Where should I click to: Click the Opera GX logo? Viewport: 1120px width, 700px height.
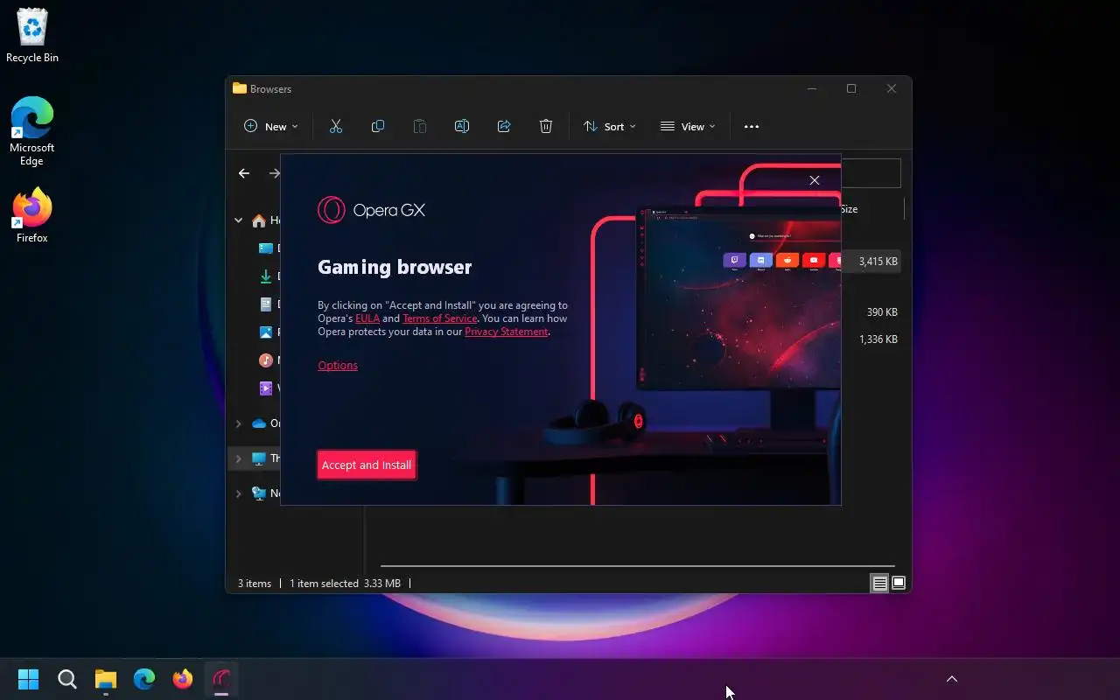click(x=371, y=210)
